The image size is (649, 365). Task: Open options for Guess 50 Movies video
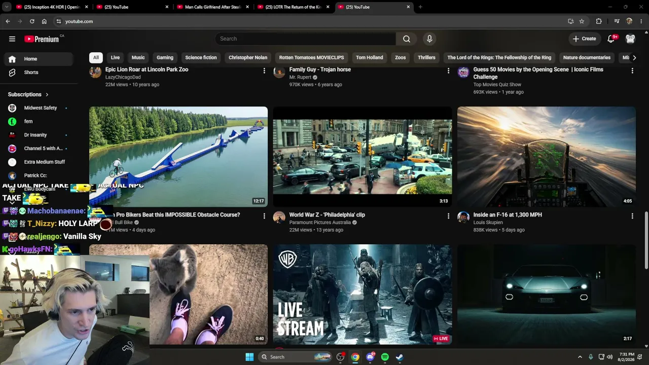tap(632, 71)
